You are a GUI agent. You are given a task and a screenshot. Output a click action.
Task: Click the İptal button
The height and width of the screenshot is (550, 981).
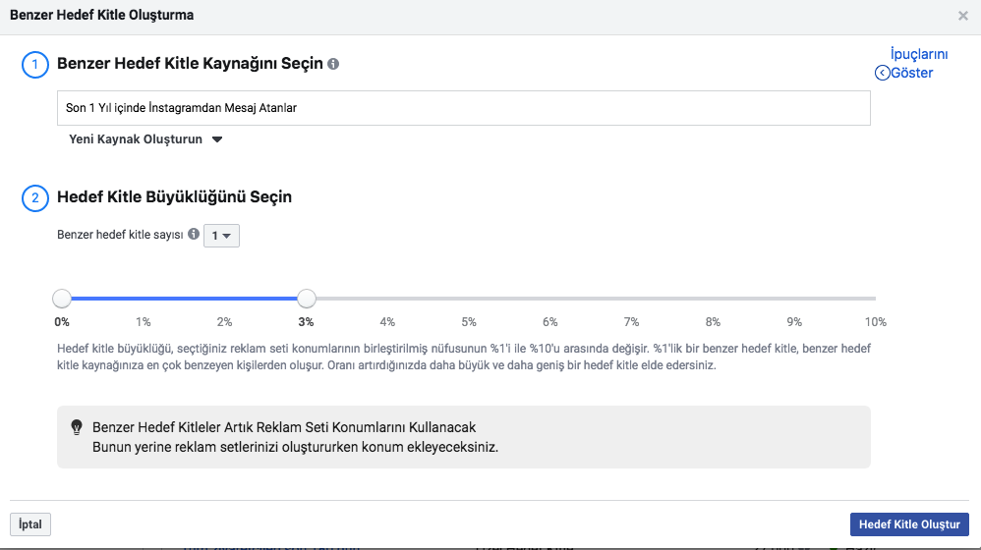[x=30, y=524]
